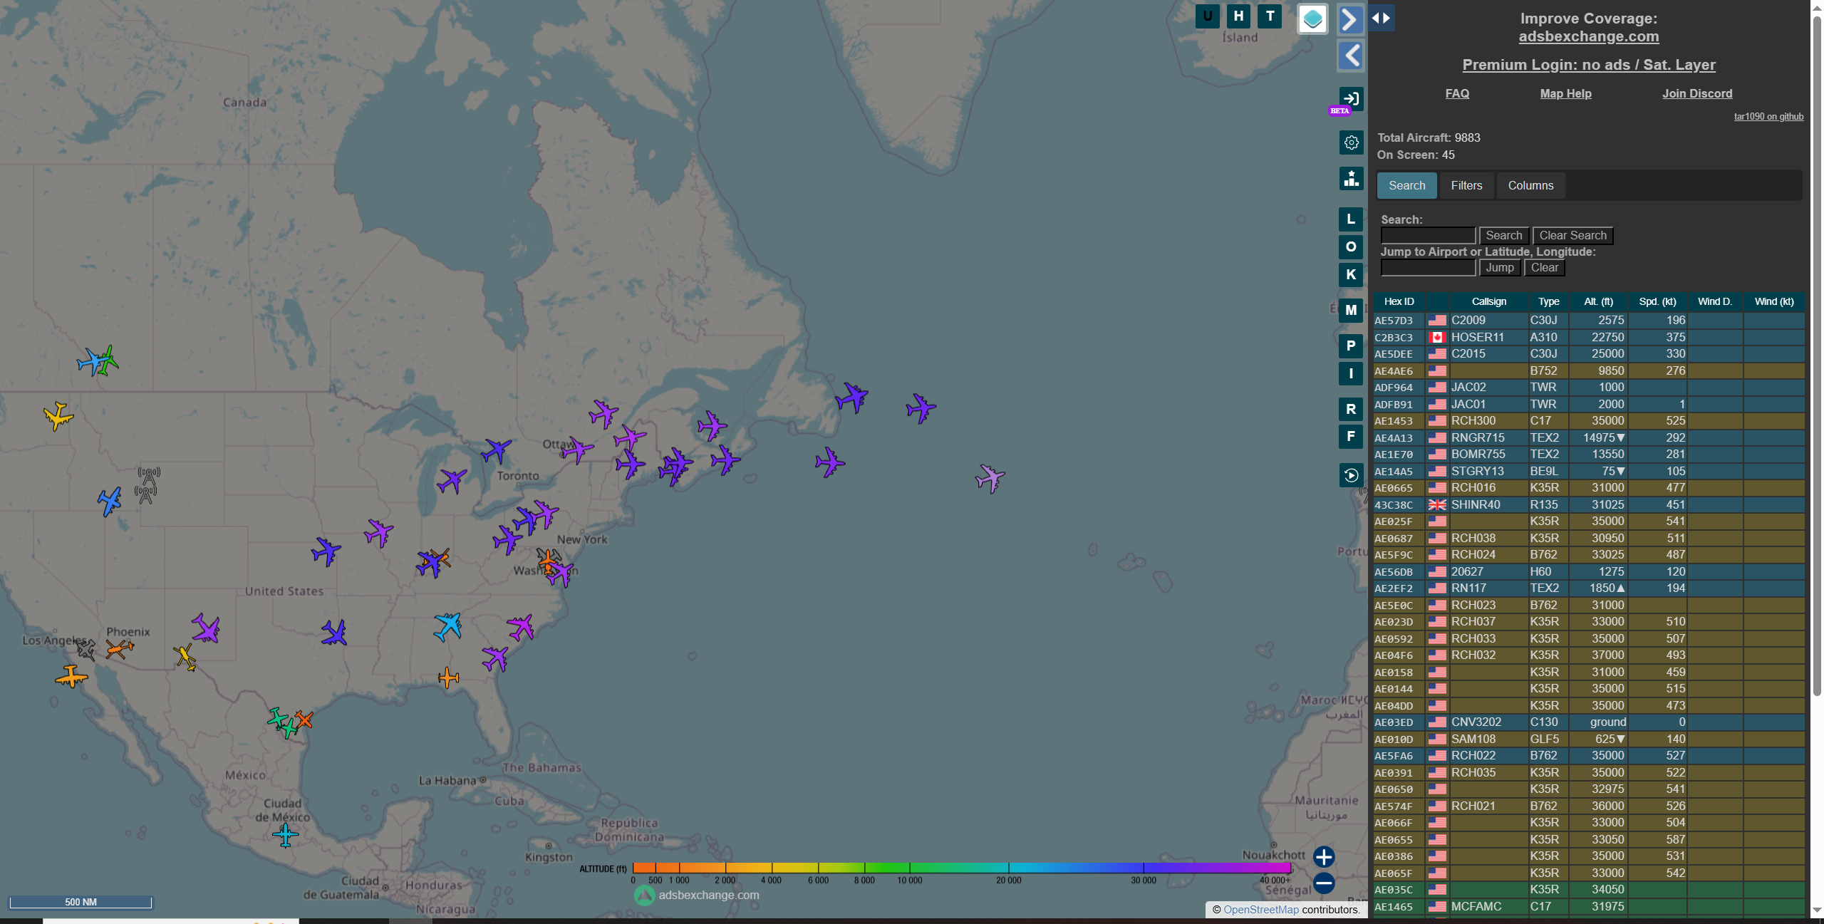Toggle sidebar width with double-arrow button

point(1381,18)
